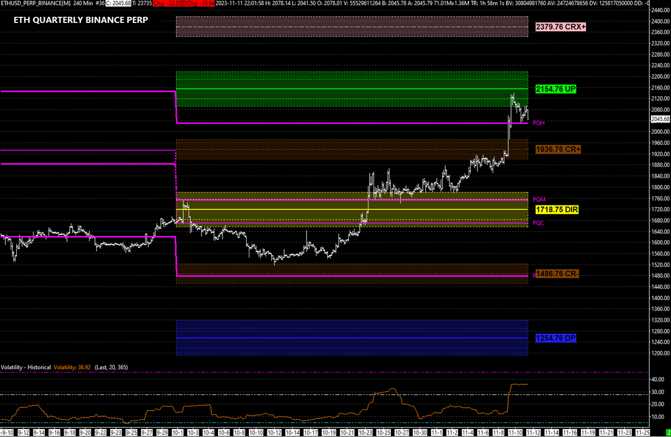The width and height of the screenshot is (671, 437).
Task: Select the PQC line label
Action: [x=538, y=223]
